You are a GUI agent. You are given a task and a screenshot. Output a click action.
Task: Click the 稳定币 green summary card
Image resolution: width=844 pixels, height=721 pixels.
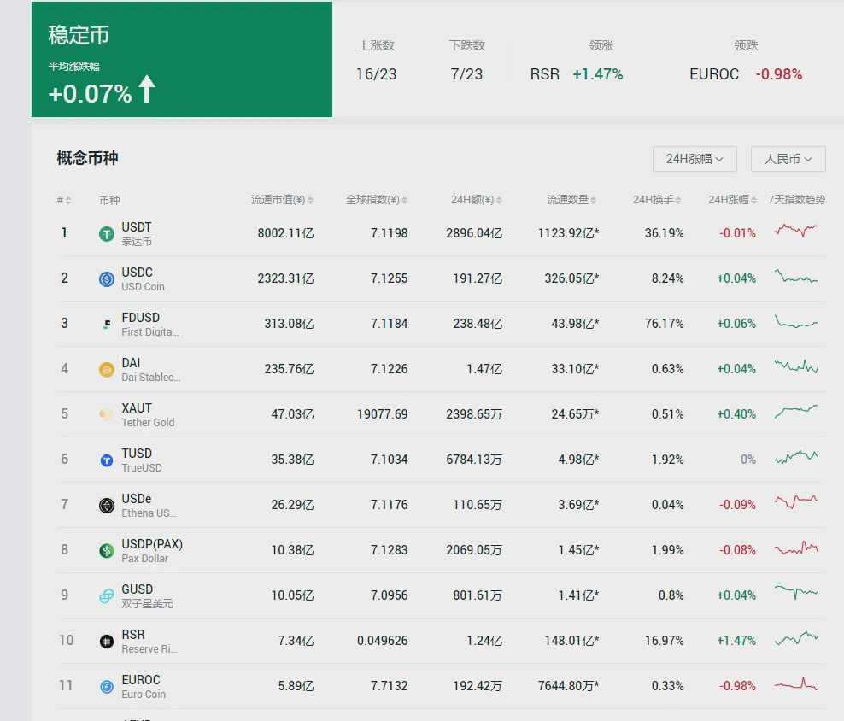(182, 59)
